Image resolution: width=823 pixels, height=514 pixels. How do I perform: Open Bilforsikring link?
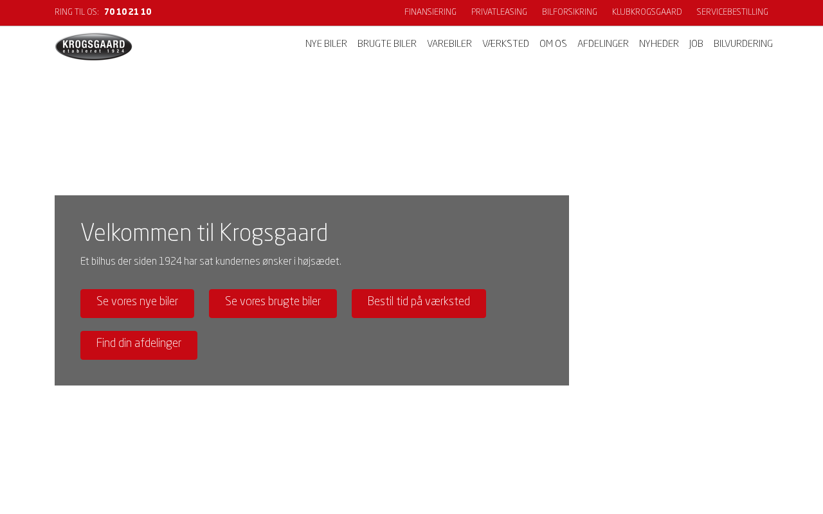coord(570,12)
